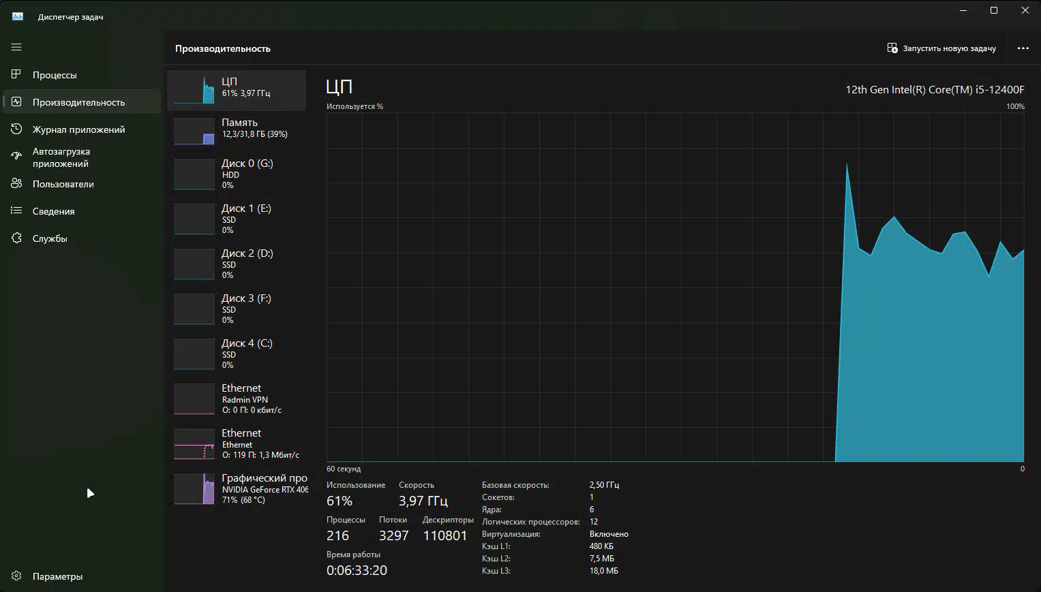
Task: Click the Автозагрузка приложений gauge icon
Action: click(x=16, y=157)
